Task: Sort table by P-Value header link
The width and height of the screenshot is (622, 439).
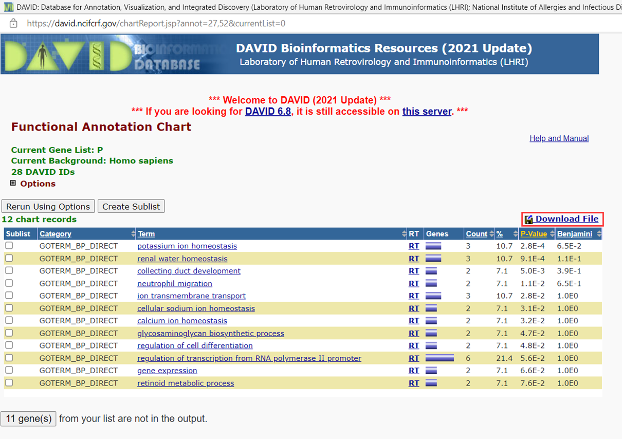Action: [534, 234]
